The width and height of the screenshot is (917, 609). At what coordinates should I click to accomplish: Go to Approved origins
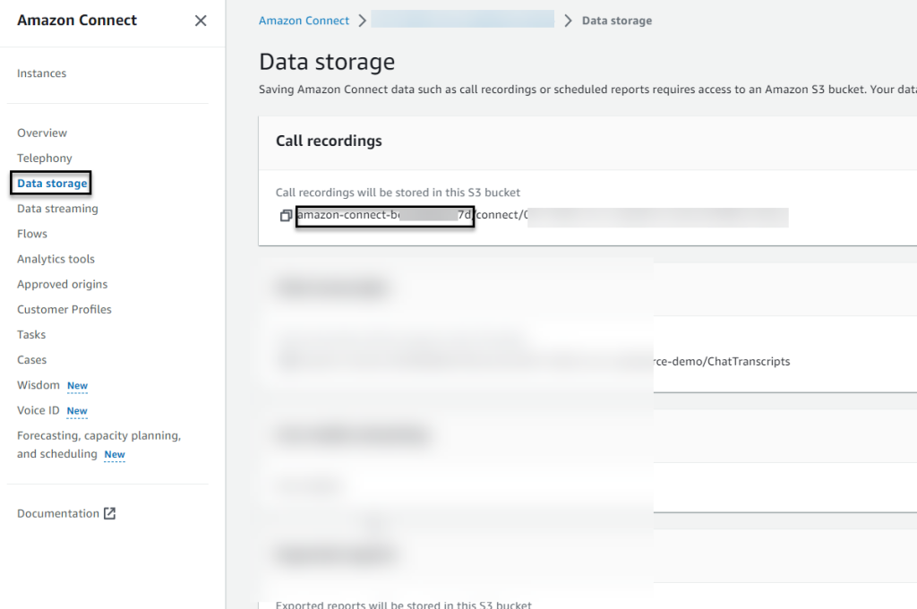click(62, 284)
